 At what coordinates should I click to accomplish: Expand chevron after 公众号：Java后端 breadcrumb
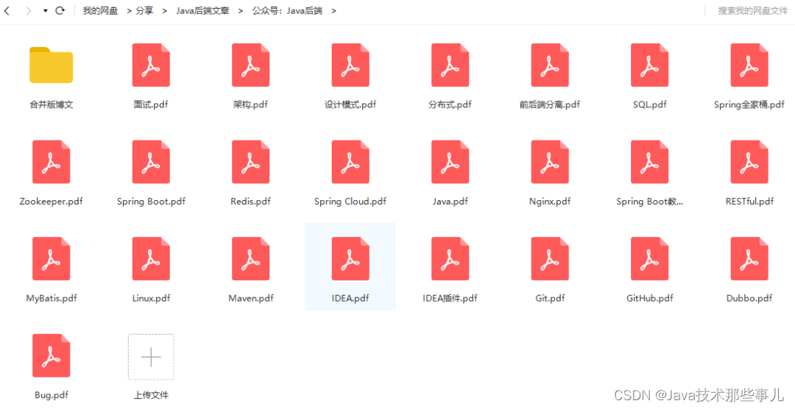click(x=333, y=10)
